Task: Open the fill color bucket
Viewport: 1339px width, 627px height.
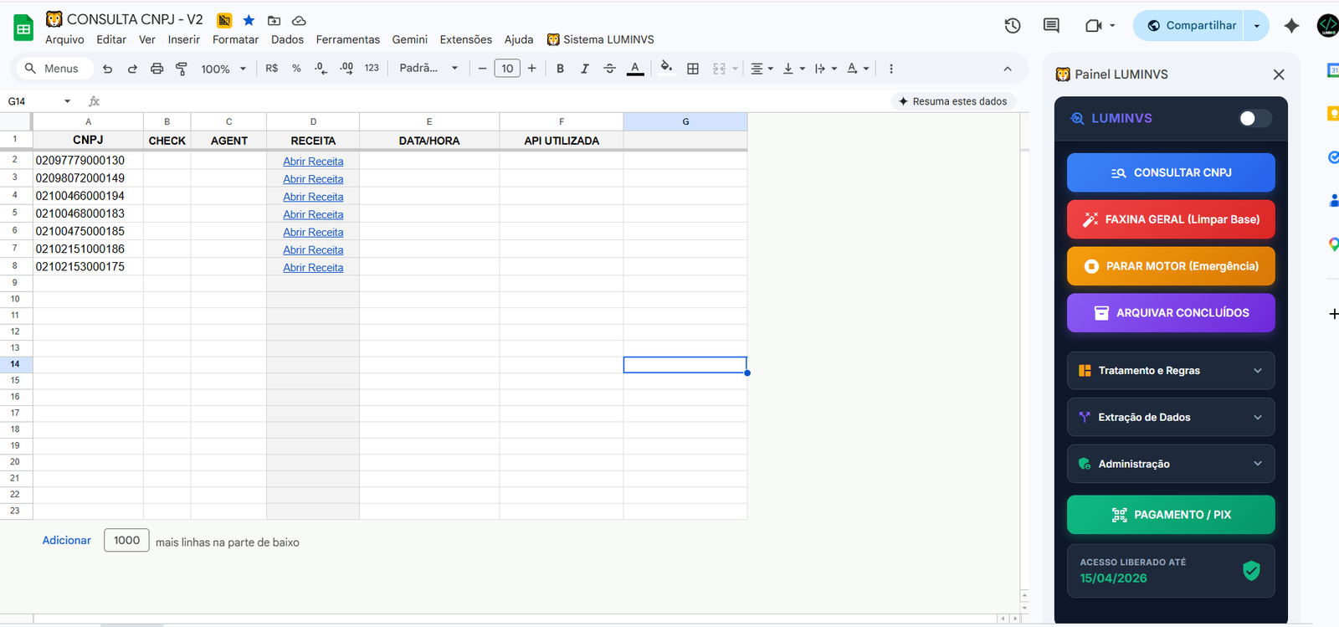Action: [666, 69]
